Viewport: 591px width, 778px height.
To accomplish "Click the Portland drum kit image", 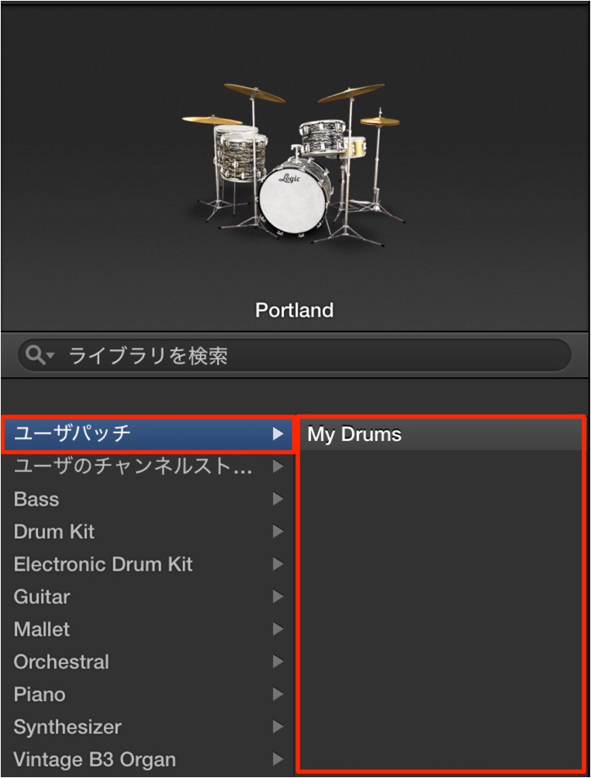I will 293,164.
